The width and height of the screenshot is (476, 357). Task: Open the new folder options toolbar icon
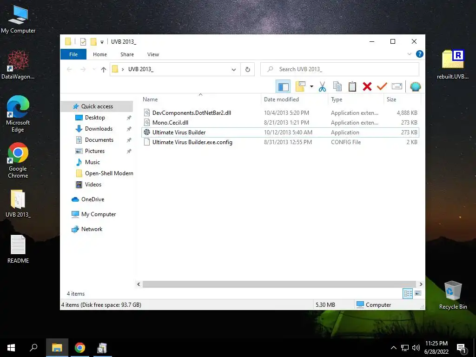[x=300, y=87]
